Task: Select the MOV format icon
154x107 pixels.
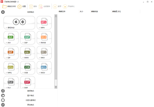Action: [x=44, y=68]
